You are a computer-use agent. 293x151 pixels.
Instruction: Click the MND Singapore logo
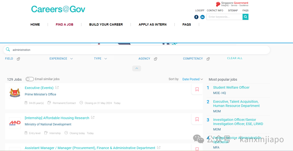point(15,123)
